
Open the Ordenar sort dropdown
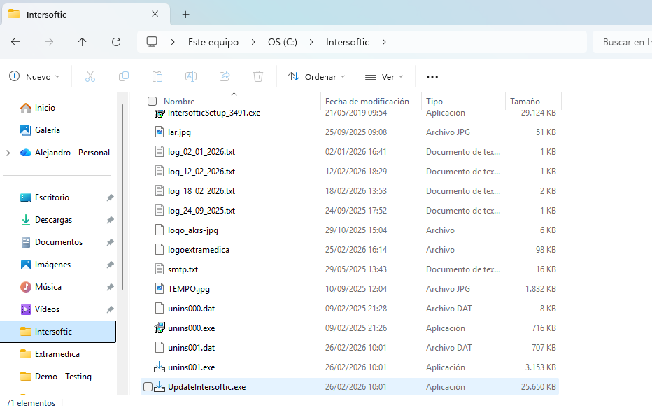[x=317, y=76]
